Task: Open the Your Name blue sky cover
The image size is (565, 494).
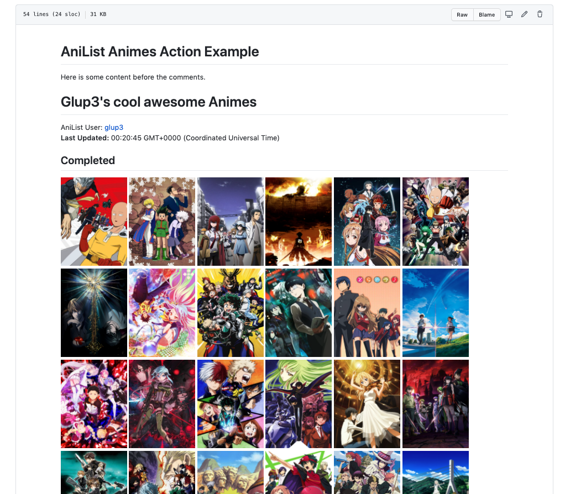Action: [x=436, y=313]
